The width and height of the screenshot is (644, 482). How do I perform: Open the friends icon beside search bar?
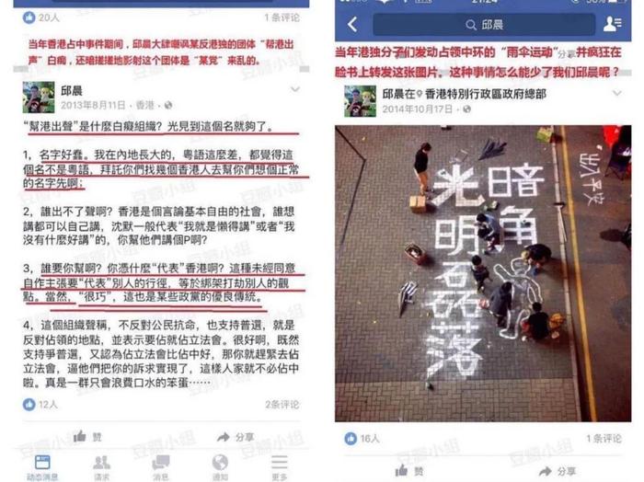tap(612, 24)
